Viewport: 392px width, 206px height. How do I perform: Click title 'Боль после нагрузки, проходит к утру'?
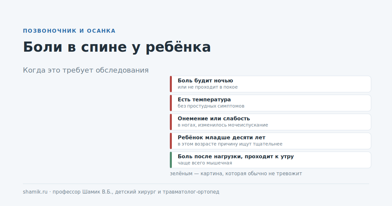pyautogui.click(x=236, y=157)
